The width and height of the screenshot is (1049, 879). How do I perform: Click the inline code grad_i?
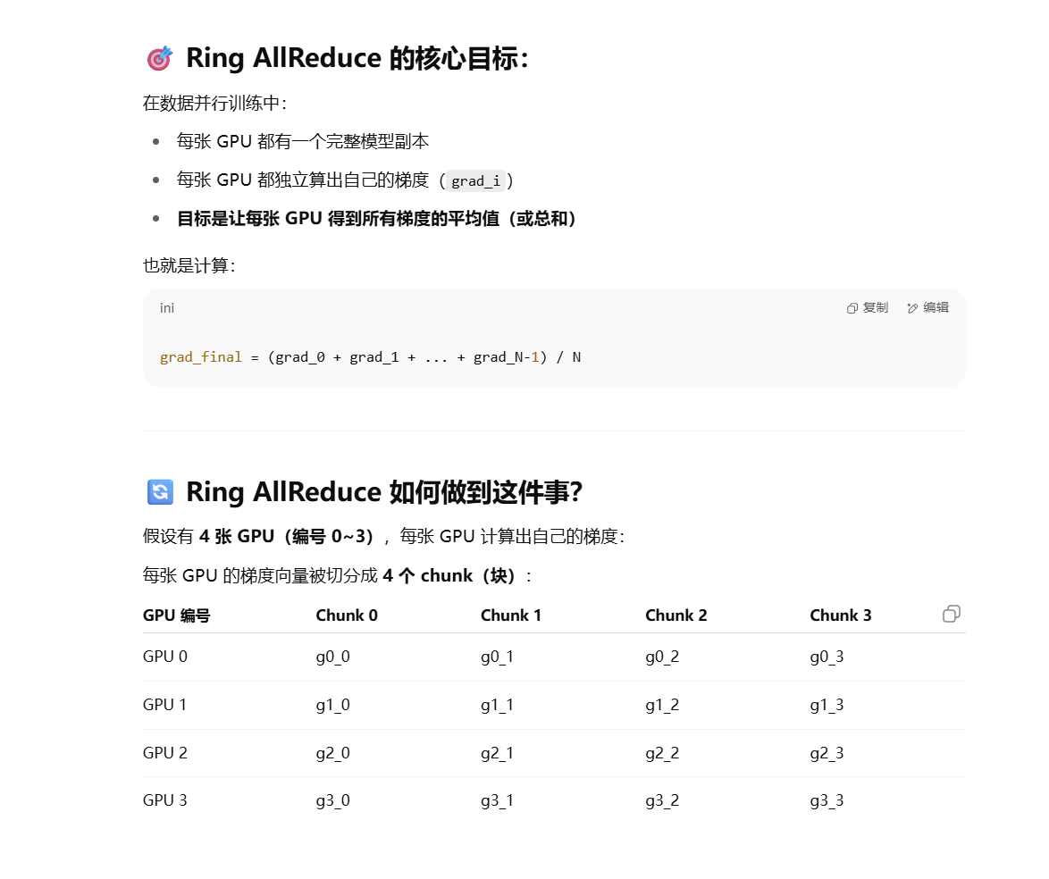tap(475, 180)
